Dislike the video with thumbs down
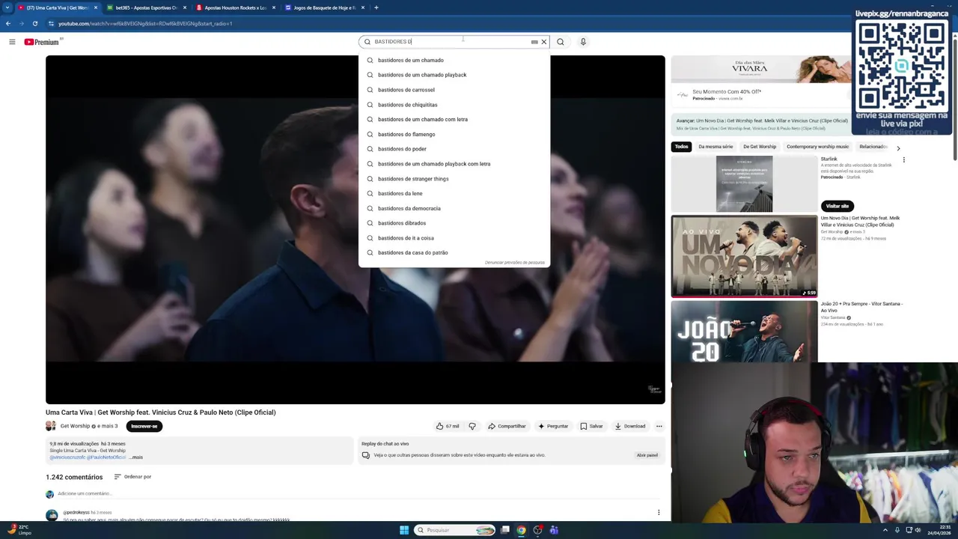The image size is (958, 539). (x=472, y=426)
